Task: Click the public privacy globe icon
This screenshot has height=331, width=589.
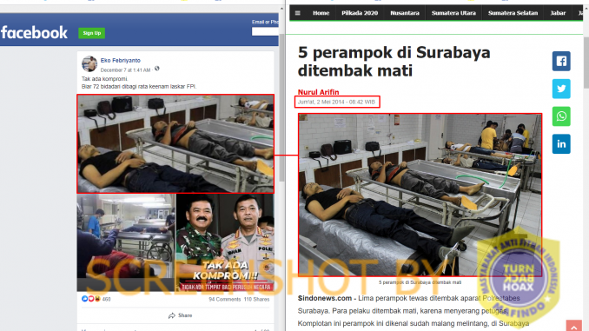Action: [x=157, y=69]
